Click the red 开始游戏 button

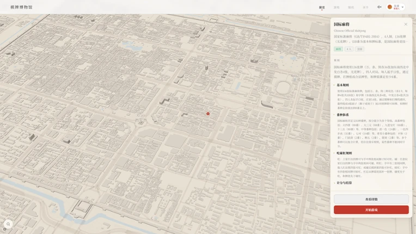tap(371, 210)
